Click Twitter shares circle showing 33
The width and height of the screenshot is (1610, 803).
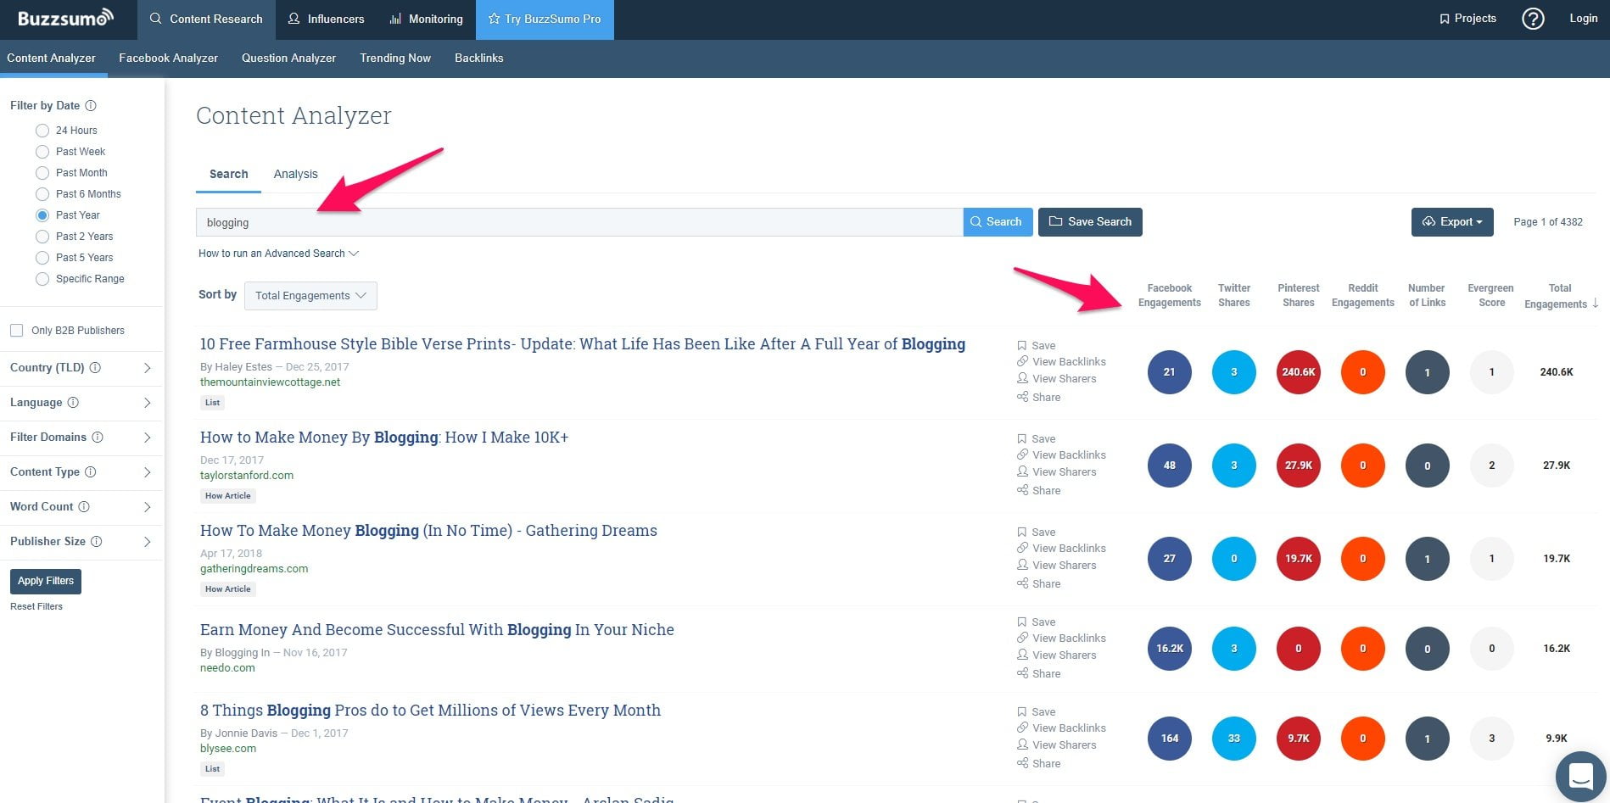tap(1233, 738)
